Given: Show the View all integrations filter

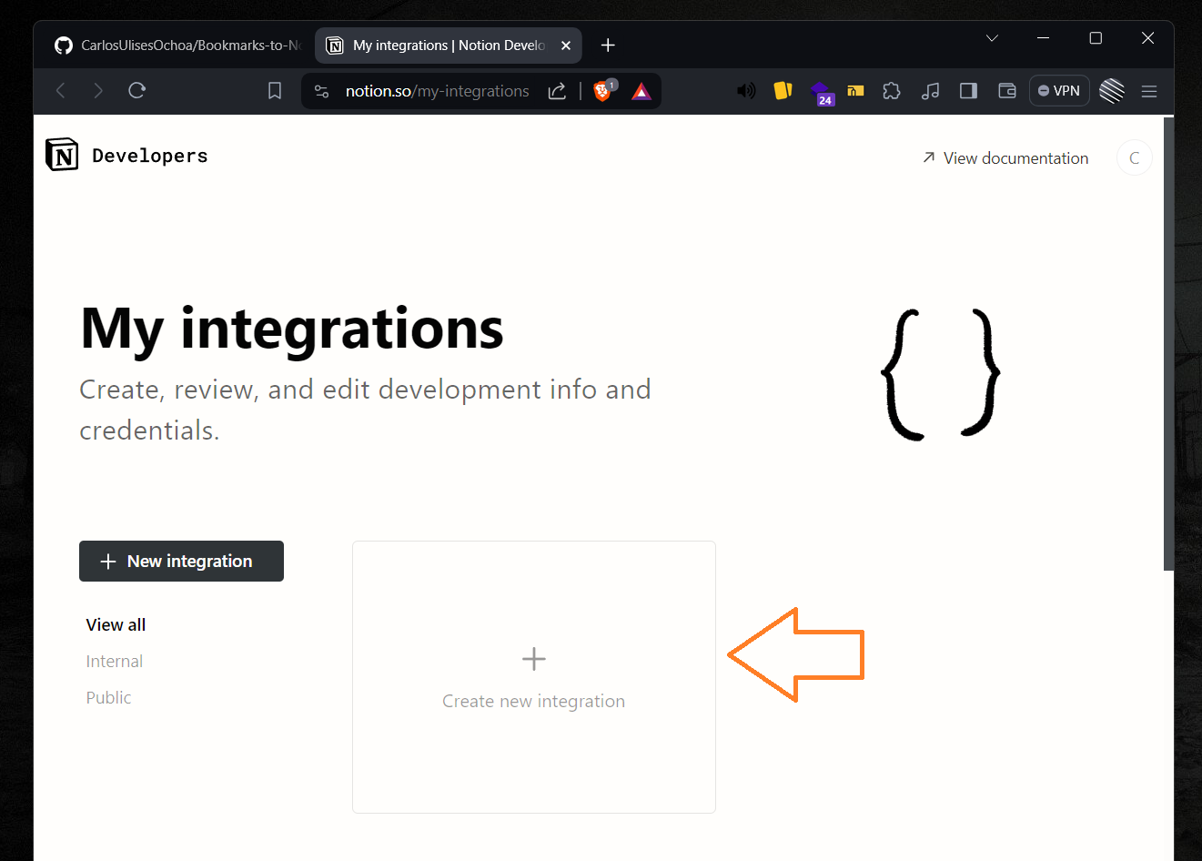Looking at the screenshot, I should click(x=116, y=625).
